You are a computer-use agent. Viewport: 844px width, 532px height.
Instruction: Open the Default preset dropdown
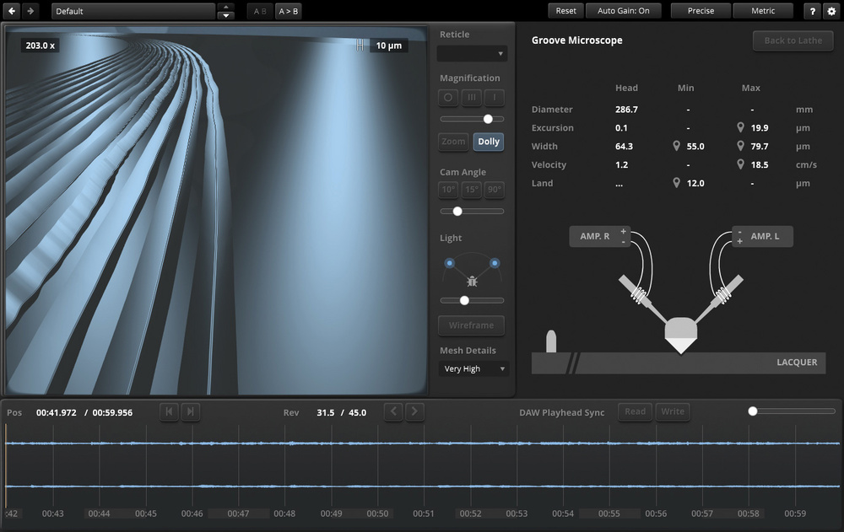pos(133,12)
